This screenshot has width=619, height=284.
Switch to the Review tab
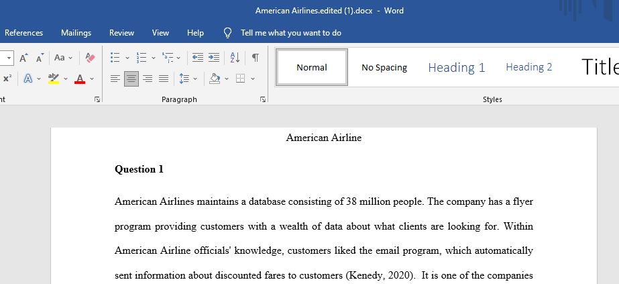click(x=121, y=33)
